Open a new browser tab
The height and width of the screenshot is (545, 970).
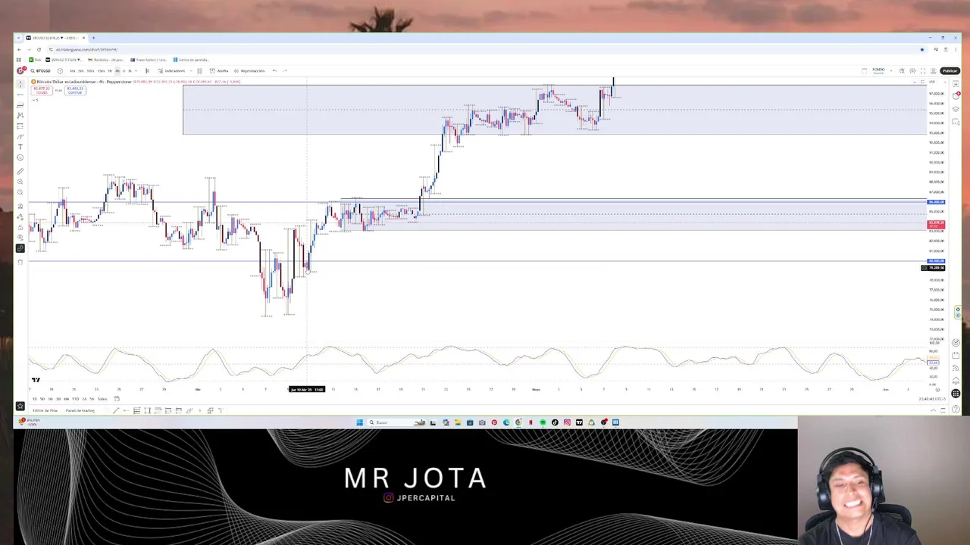[x=93, y=38]
